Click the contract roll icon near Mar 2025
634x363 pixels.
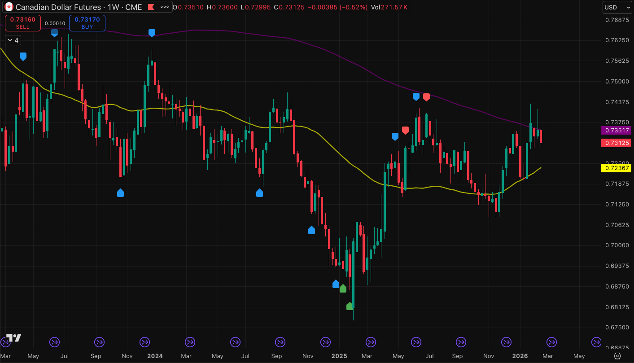click(x=371, y=342)
